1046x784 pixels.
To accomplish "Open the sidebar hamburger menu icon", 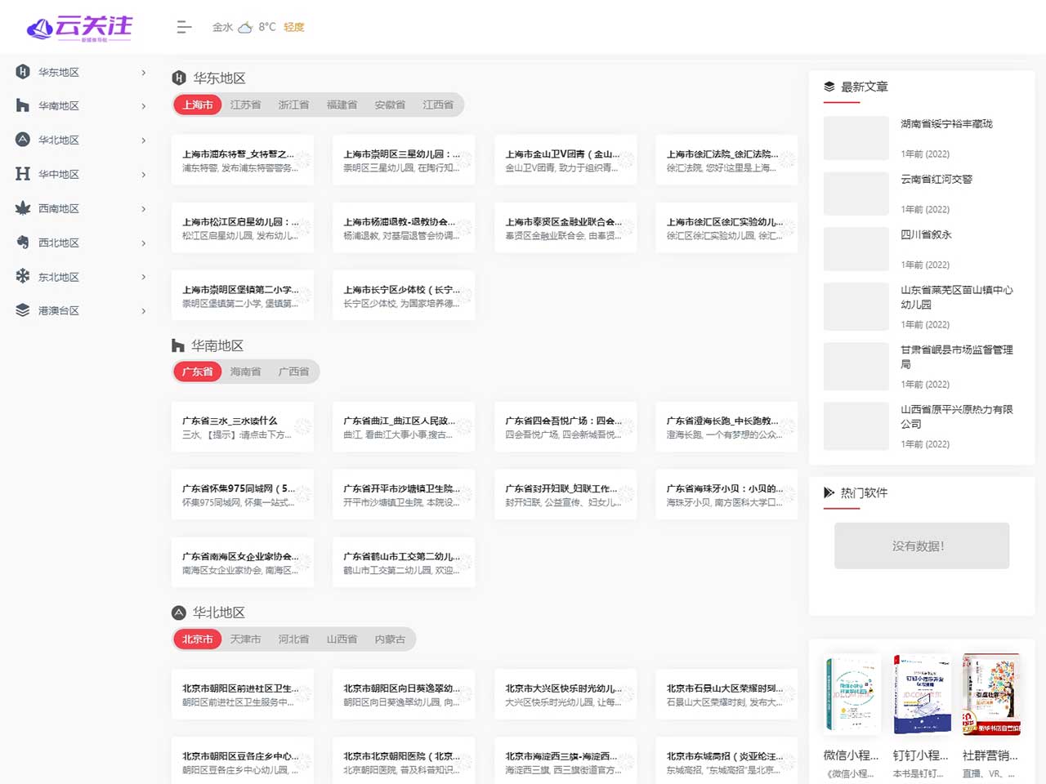I will 184,27.
